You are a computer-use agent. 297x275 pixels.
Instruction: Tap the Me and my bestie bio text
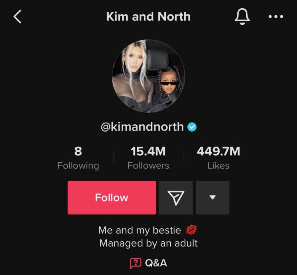click(x=140, y=230)
